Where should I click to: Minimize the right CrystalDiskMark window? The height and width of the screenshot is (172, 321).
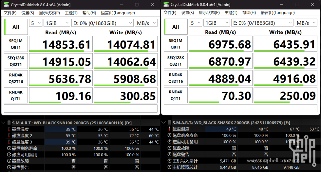click(281, 4)
